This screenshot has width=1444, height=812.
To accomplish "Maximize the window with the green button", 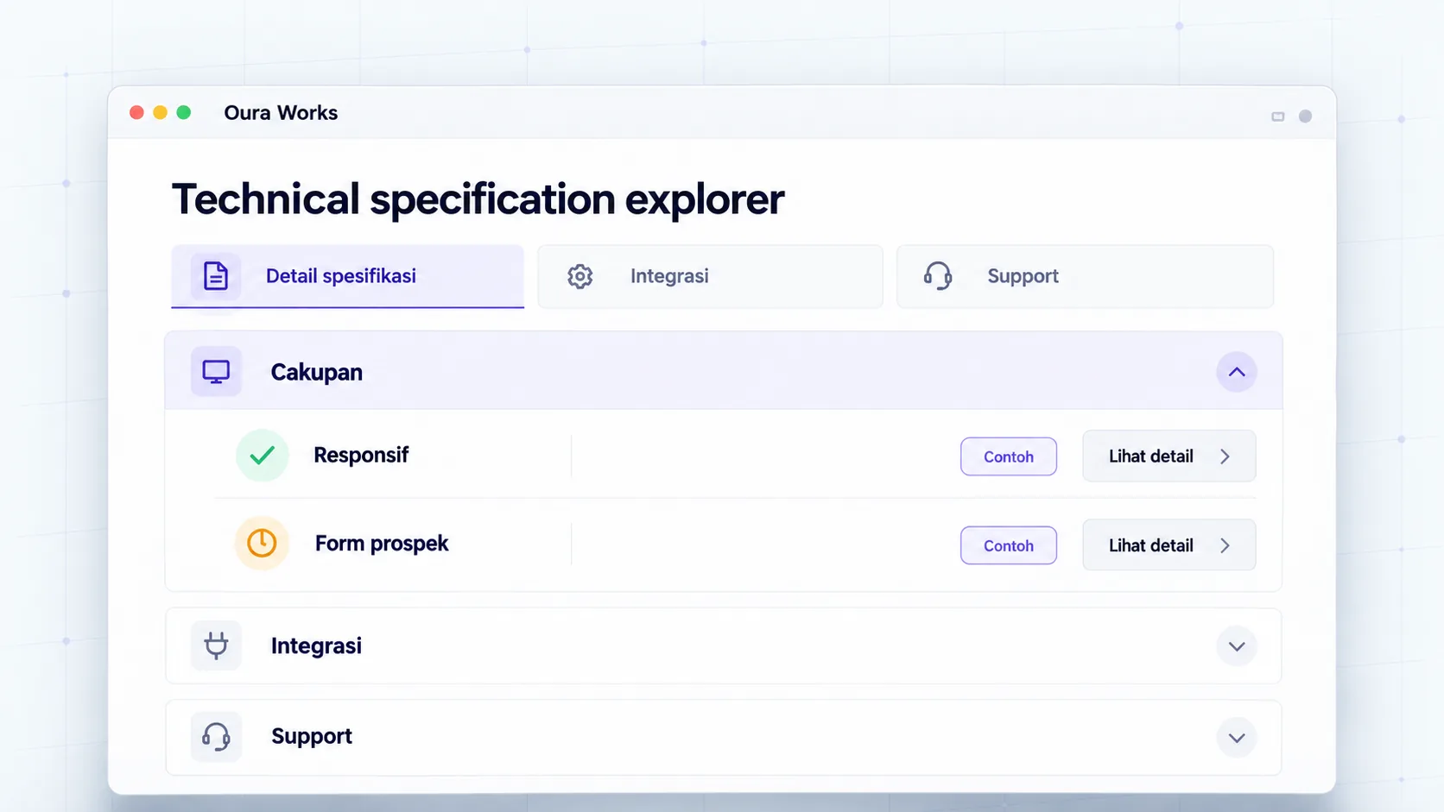I will coord(183,112).
